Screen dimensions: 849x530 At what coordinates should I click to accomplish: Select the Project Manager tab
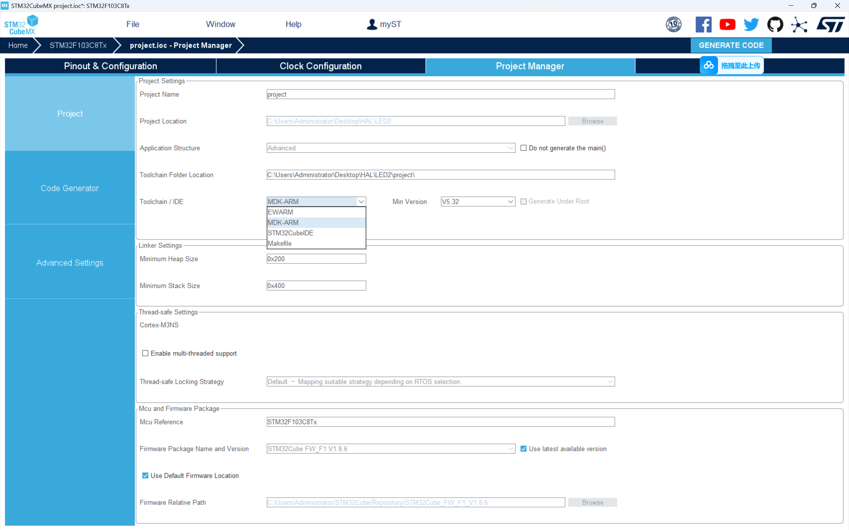pos(530,66)
